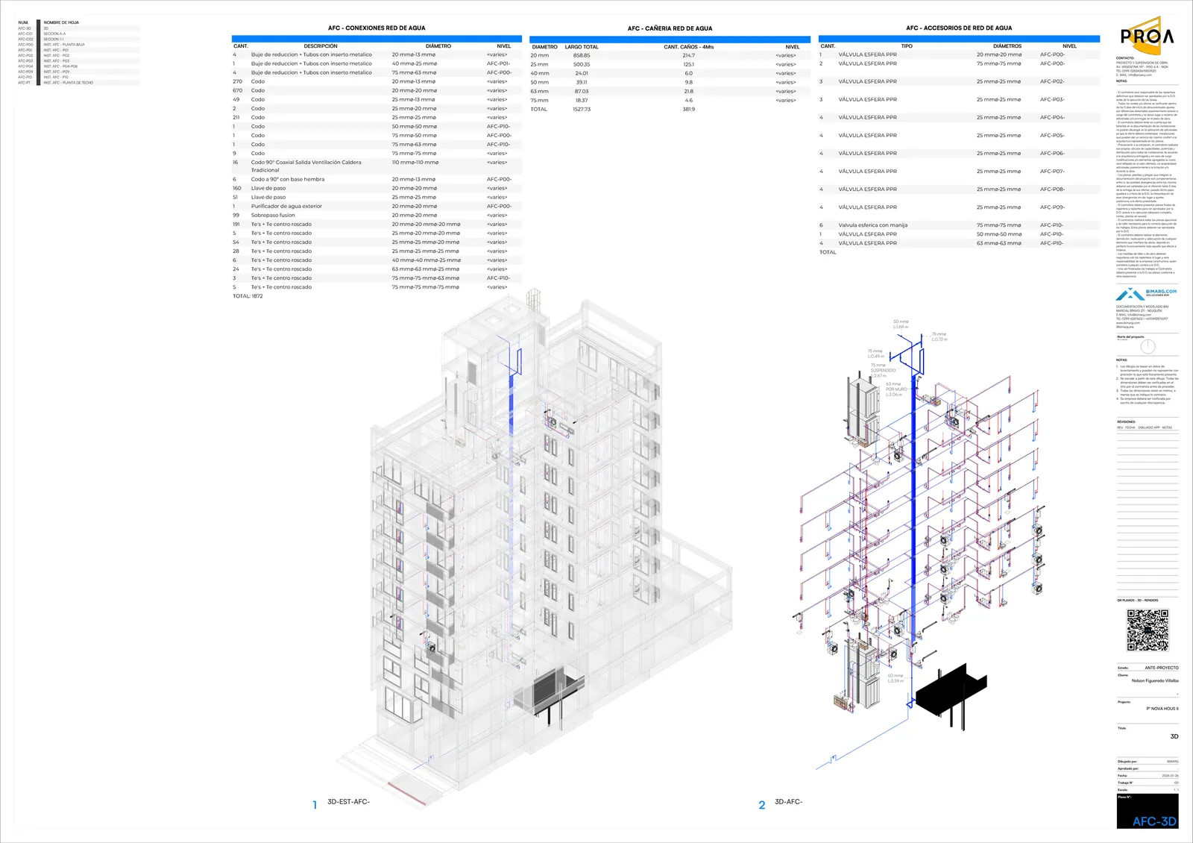Click the '63 mm' diameter row
The width and height of the screenshot is (1193, 843).
pos(670,91)
